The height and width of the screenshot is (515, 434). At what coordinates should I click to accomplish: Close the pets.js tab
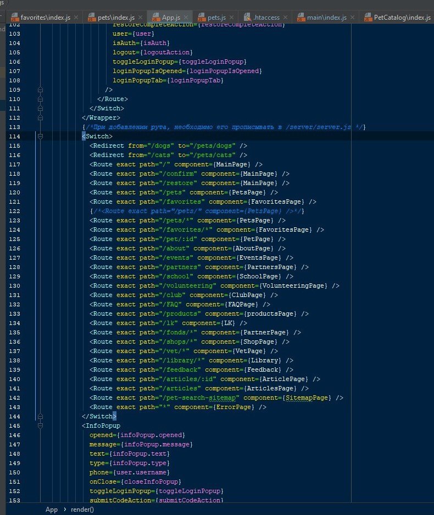(x=232, y=18)
